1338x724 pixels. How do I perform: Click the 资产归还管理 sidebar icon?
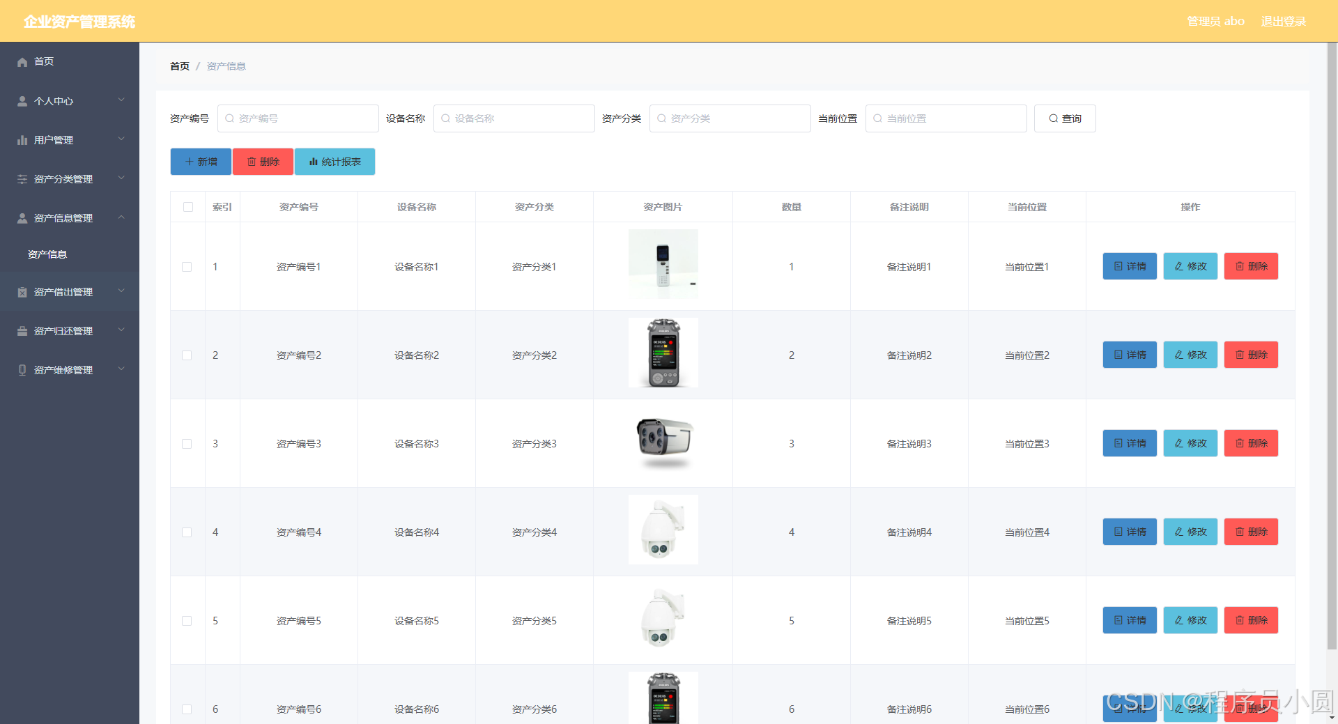point(23,330)
